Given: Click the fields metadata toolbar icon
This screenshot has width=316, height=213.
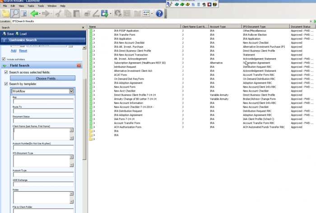Looking at the screenshot, I should click(x=127, y=14).
